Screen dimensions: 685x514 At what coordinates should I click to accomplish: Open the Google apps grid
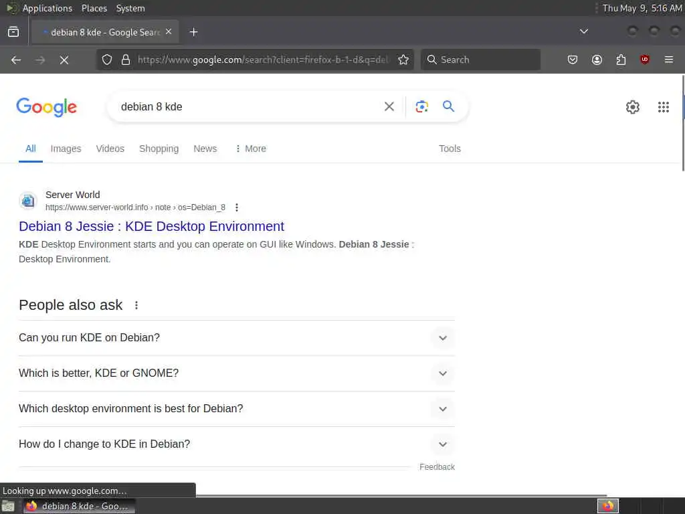click(664, 107)
